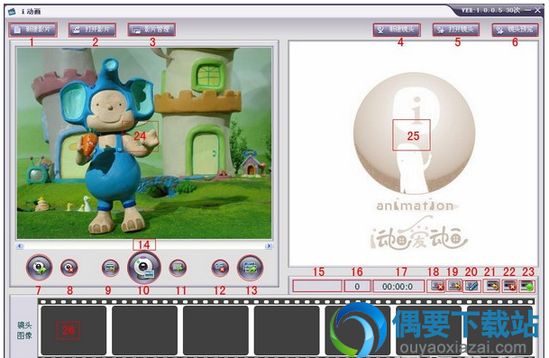Click the 镜头预览 (Shot Preview) button
The height and width of the screenshot is (358, 549).
[515, 30]
